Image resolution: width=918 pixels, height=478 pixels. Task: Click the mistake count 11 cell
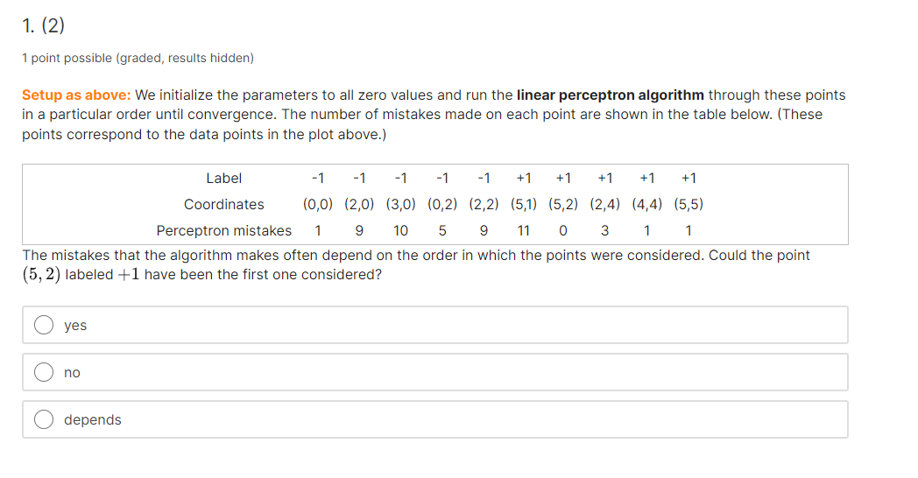(x=524, y=230)
